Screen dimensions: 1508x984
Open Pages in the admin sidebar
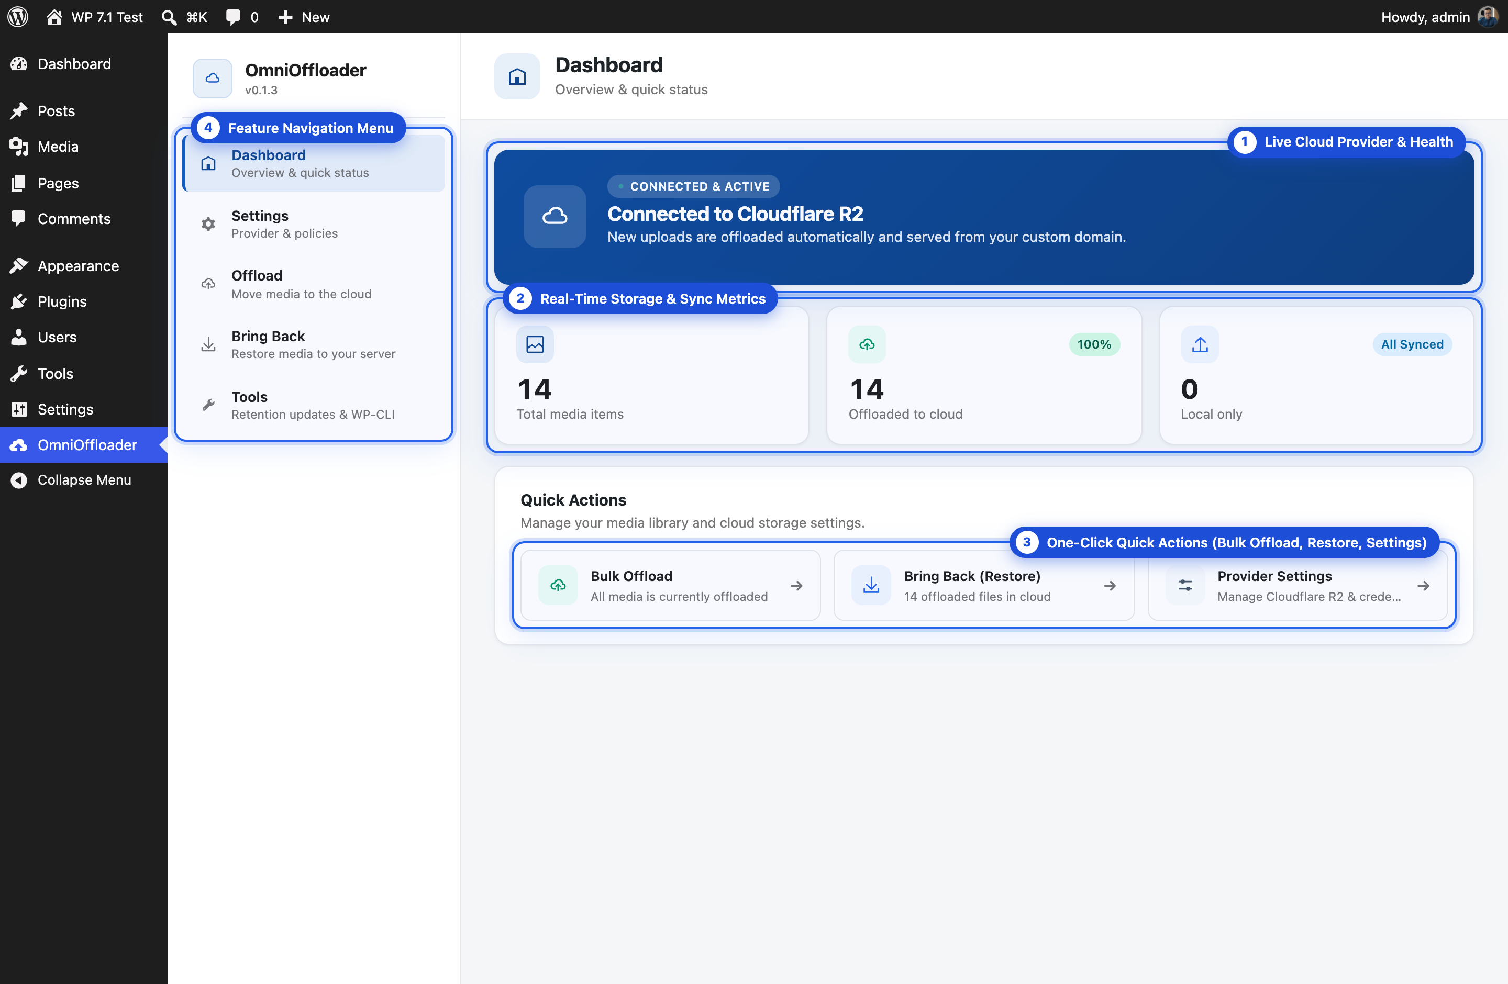84,183
